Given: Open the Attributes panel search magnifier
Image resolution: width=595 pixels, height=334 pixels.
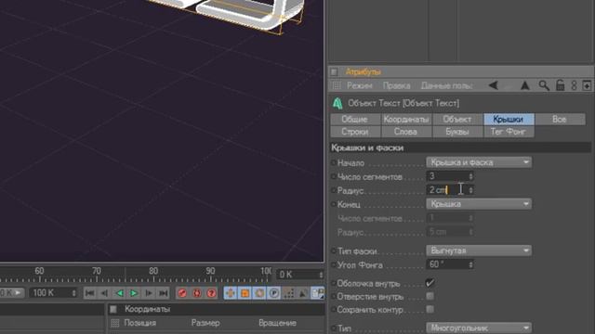Looking at the screenshot, I should 544,85.
